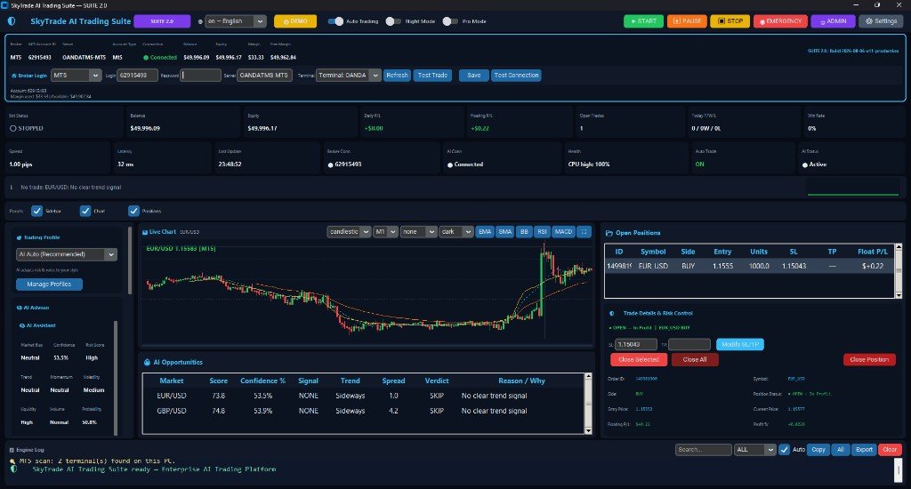Click the AI Advisor section icon
Image resolution: width=911 pixels, height=489 pixels.
coord(20,308)
